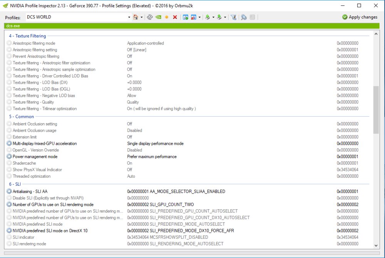
Task: Click value 'AA_MODE_SELECTOR_SLIAA_ENABLED'
Action: coord(187,192)
